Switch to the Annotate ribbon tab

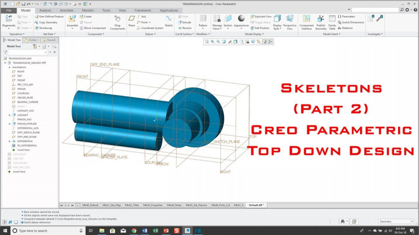tap(66, 10)
